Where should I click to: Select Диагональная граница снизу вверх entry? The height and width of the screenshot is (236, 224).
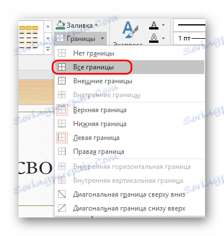[129, 208]
